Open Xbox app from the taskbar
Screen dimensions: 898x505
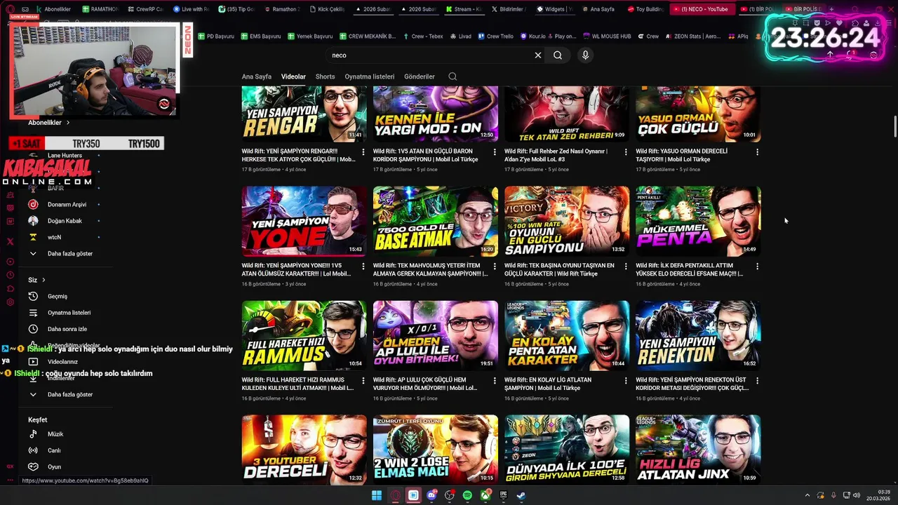485,495
